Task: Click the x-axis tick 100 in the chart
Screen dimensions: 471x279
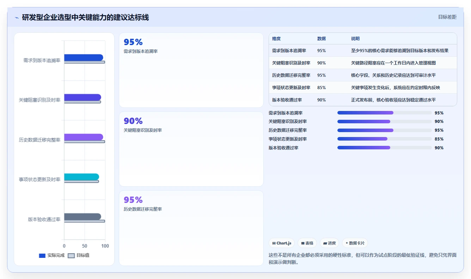Action: pyautogui.click(x=105, y=246)
